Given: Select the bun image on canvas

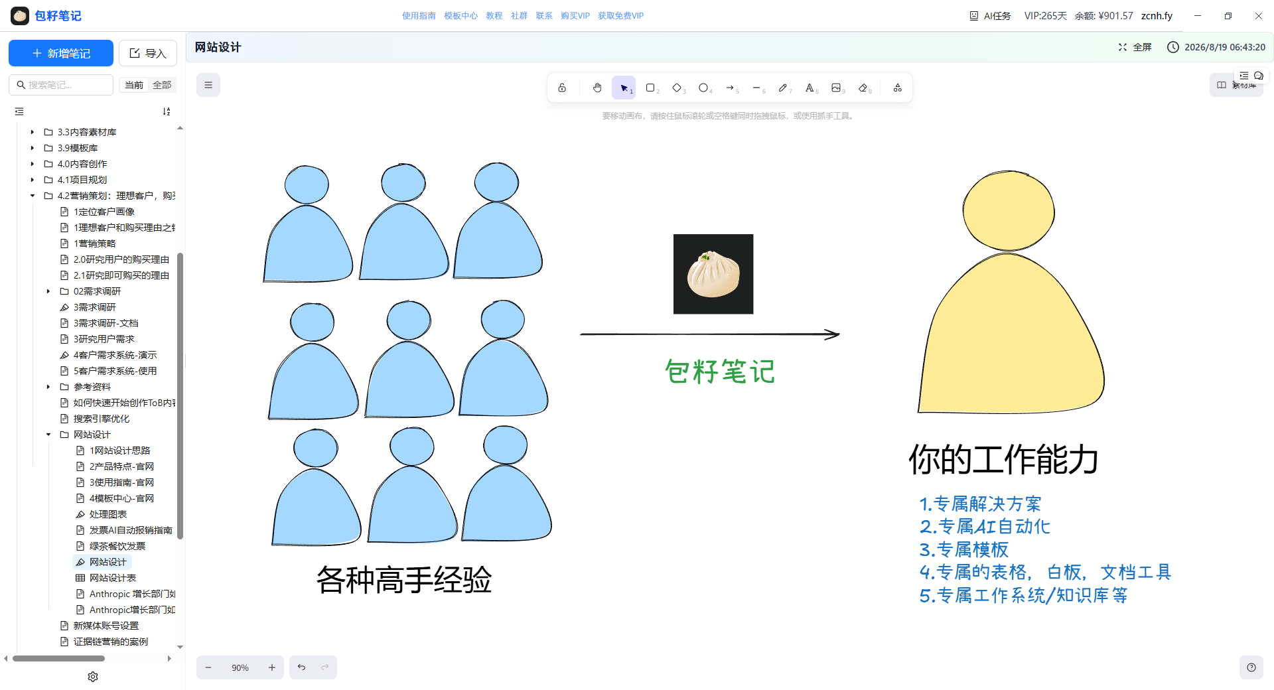Looking at the screenshot, I should point(713,274).
